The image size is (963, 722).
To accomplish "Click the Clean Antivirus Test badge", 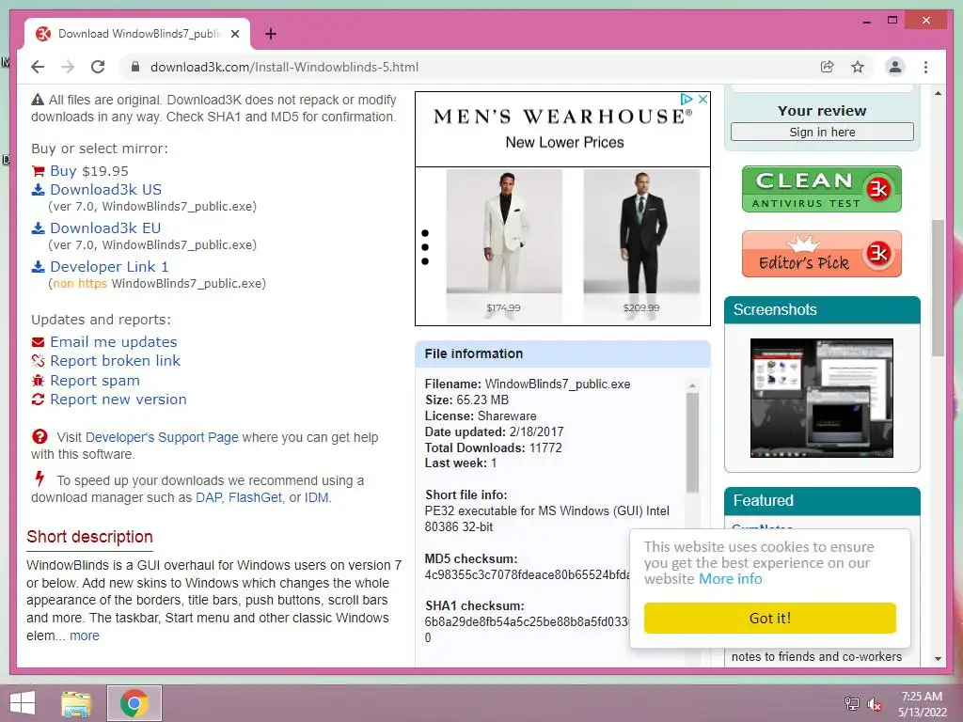I will pyautogui.click(x=822, y=189).
